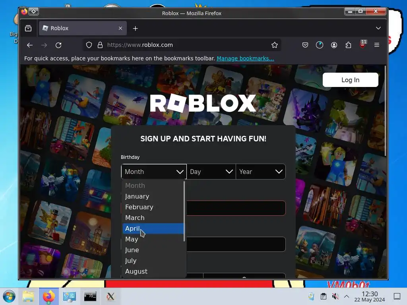Screen dimensions: 407x305
Task: Open the Save to Pocket icon
Action: pyautogui.click(x=305, y=45)
